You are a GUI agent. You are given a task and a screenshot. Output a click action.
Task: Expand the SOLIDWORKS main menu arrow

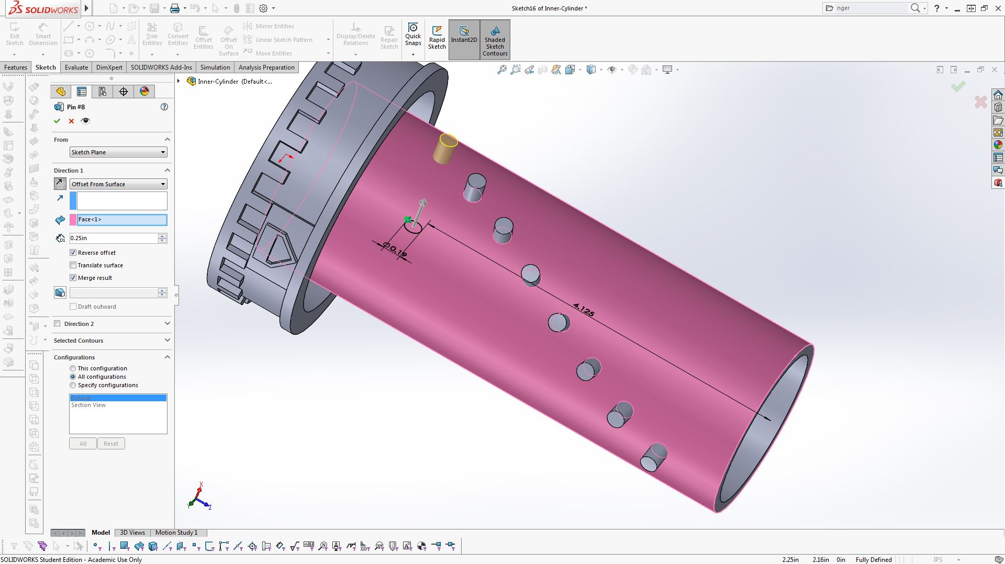click(x=87, y=8)
